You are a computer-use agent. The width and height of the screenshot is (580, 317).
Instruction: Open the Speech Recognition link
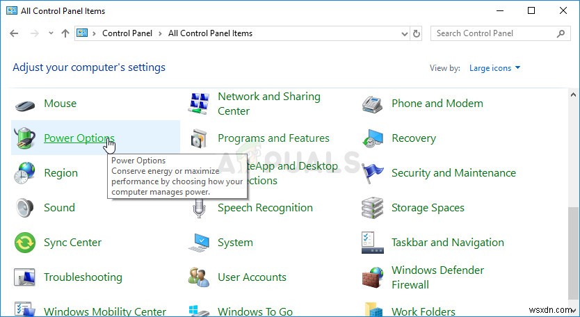(x=265, y=208)
